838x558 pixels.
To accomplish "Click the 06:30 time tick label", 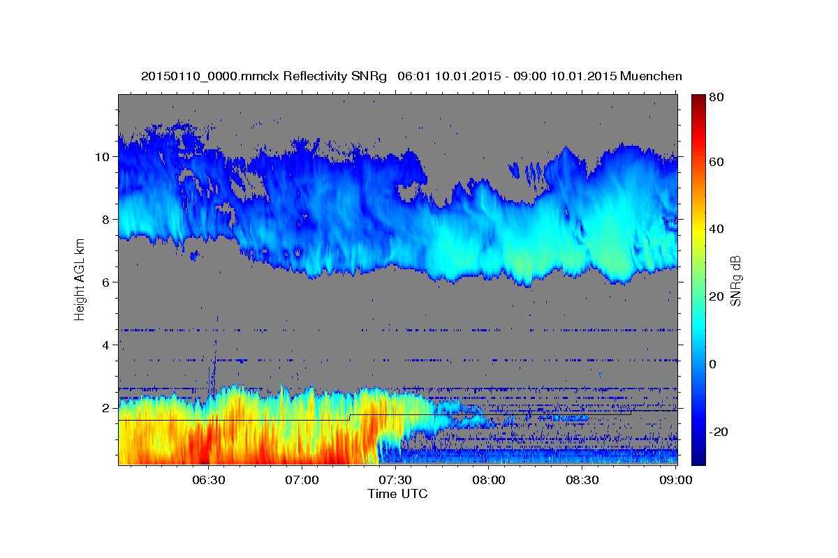I will (208, 480).
